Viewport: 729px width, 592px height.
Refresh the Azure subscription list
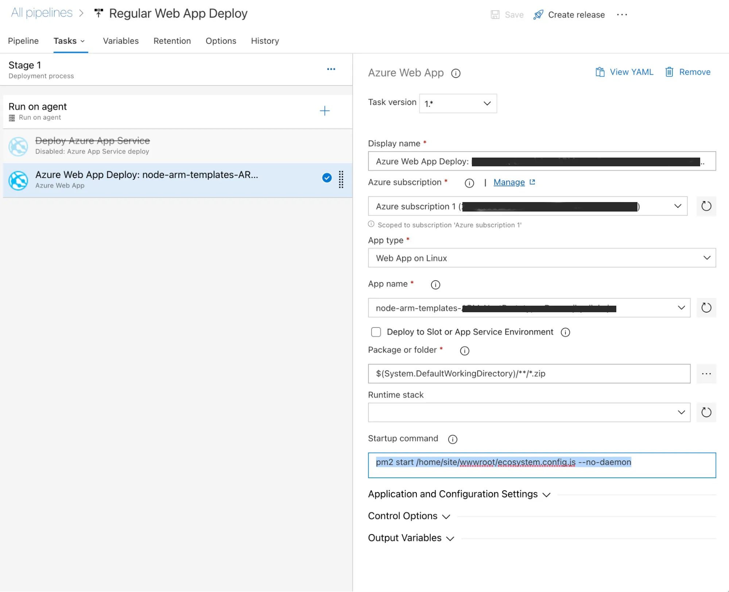point(706,206)
